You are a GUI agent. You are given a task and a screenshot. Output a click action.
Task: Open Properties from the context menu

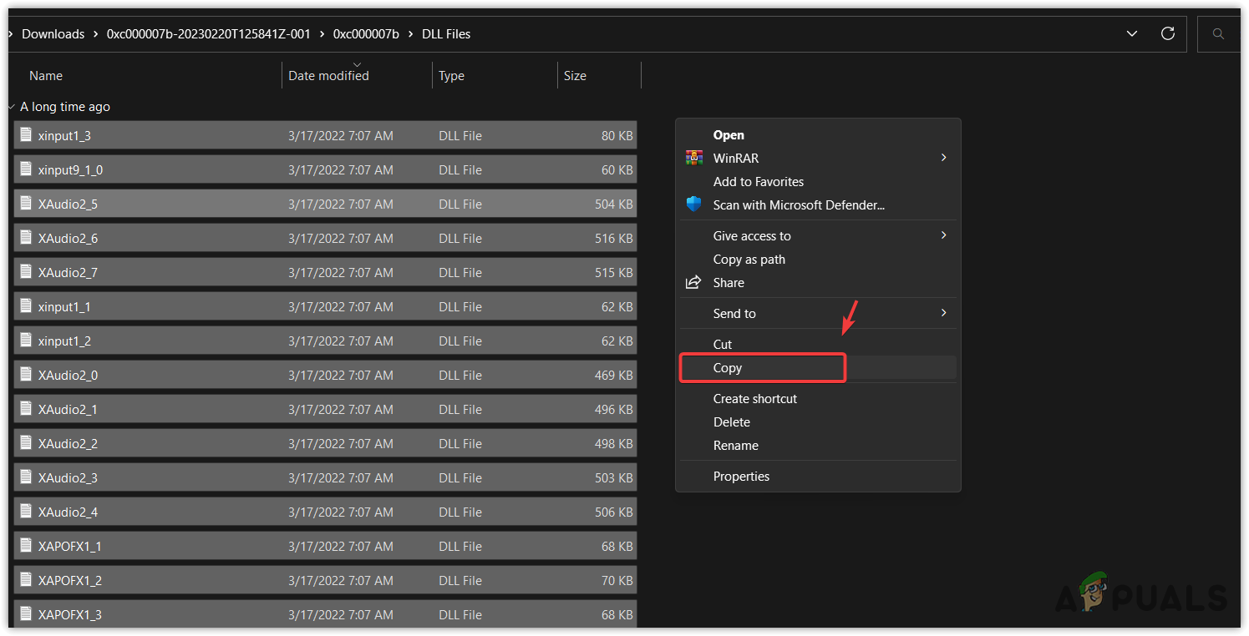(740, 476)
